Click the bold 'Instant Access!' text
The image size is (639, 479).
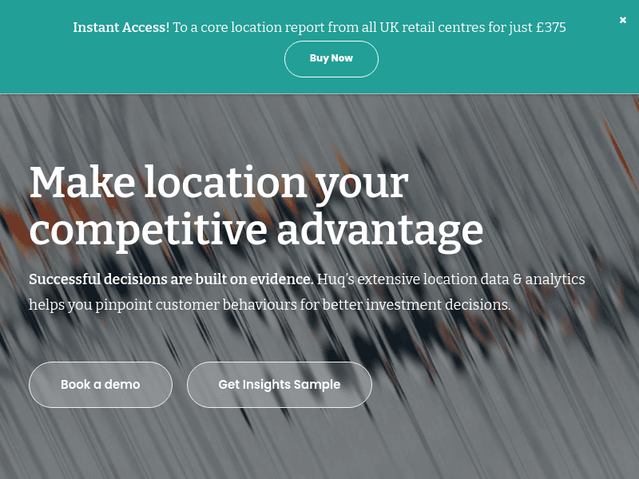click(121, 27)
